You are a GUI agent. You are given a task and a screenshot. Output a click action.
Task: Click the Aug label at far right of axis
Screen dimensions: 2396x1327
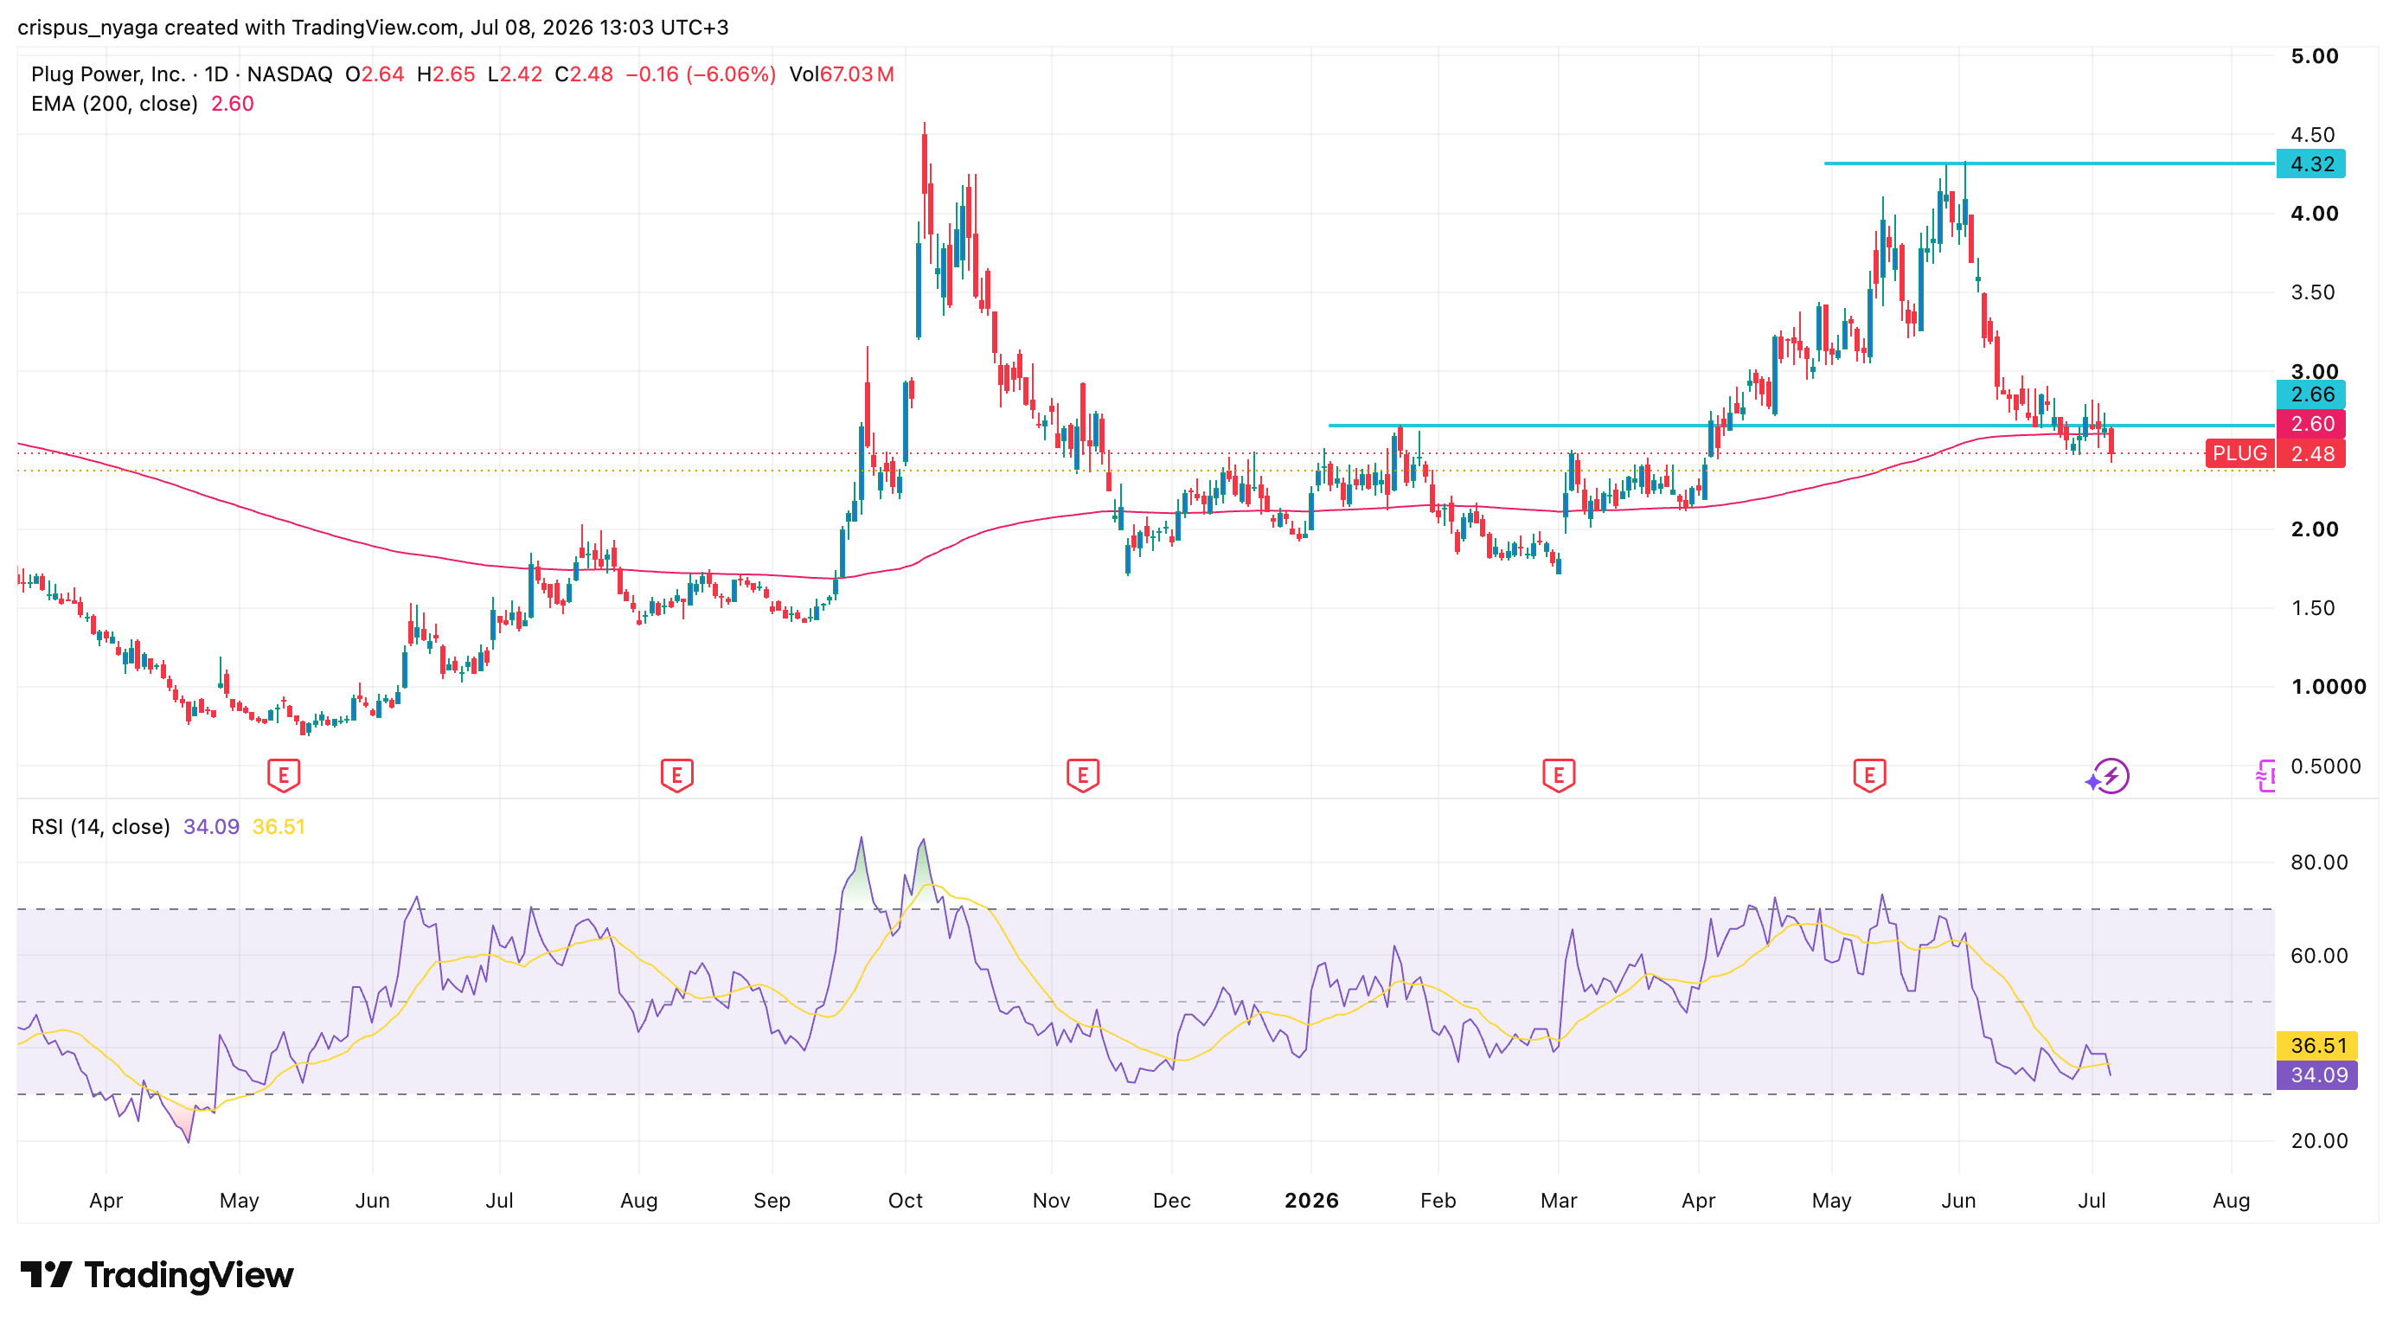[2232, 1201]
